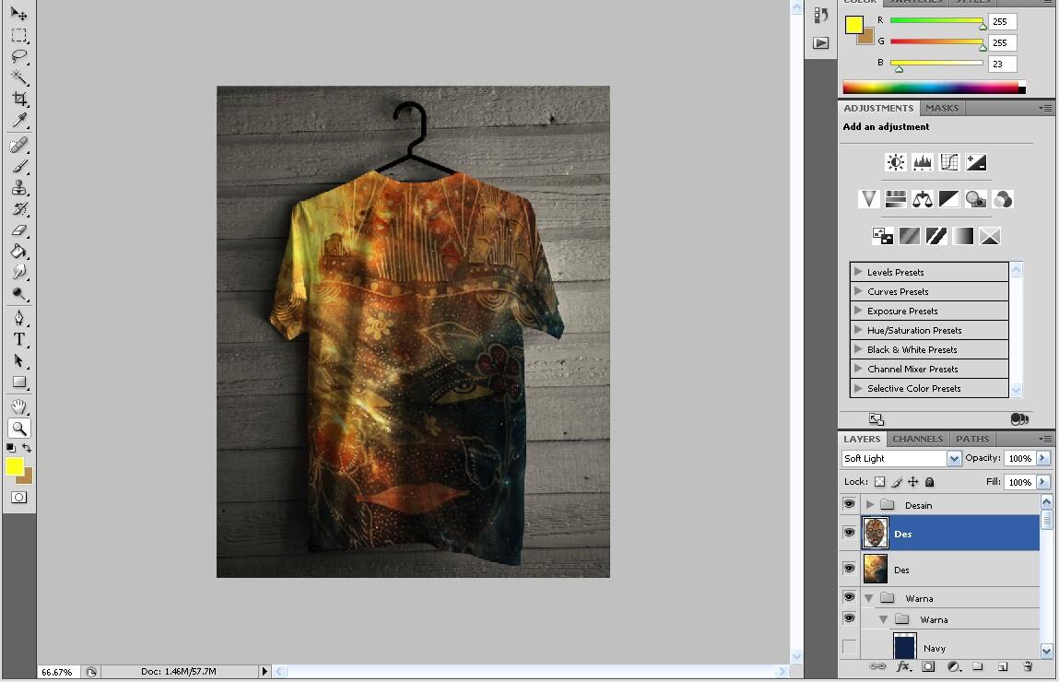The height and width of the screenshot is (682, 1059).
Task: Toggle lock all for layer
Action: [929, 481]
